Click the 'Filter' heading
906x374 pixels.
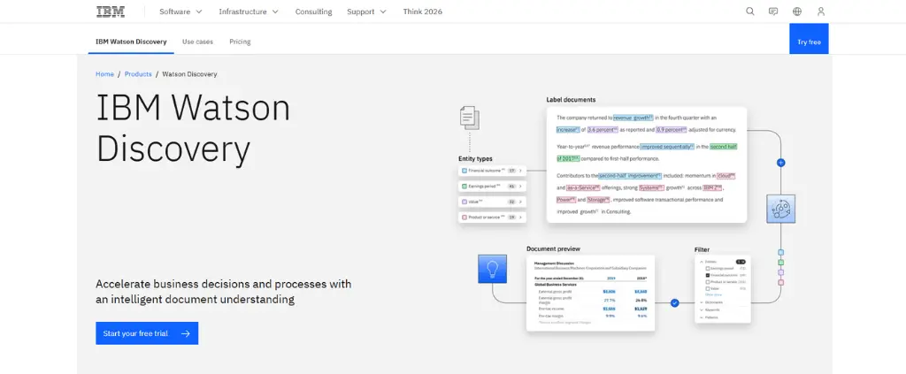(x=702, y=250)
